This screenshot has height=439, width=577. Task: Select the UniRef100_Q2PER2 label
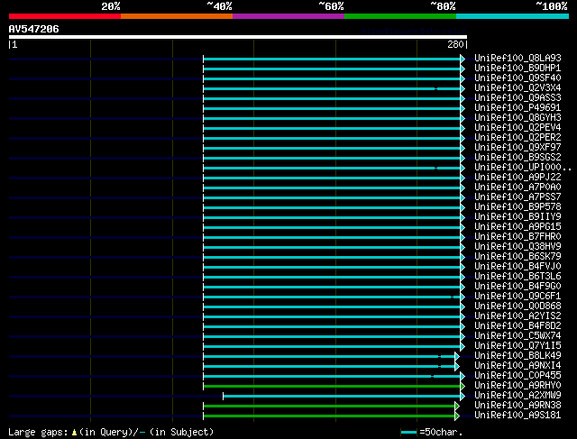pos(517,138)
